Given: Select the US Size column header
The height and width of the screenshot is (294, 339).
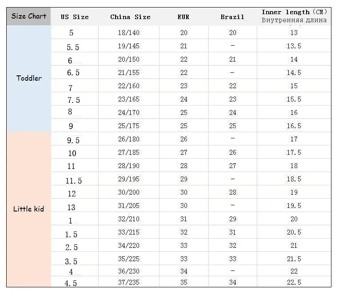Looking at the screenshot, I should [x=75, y=17].
